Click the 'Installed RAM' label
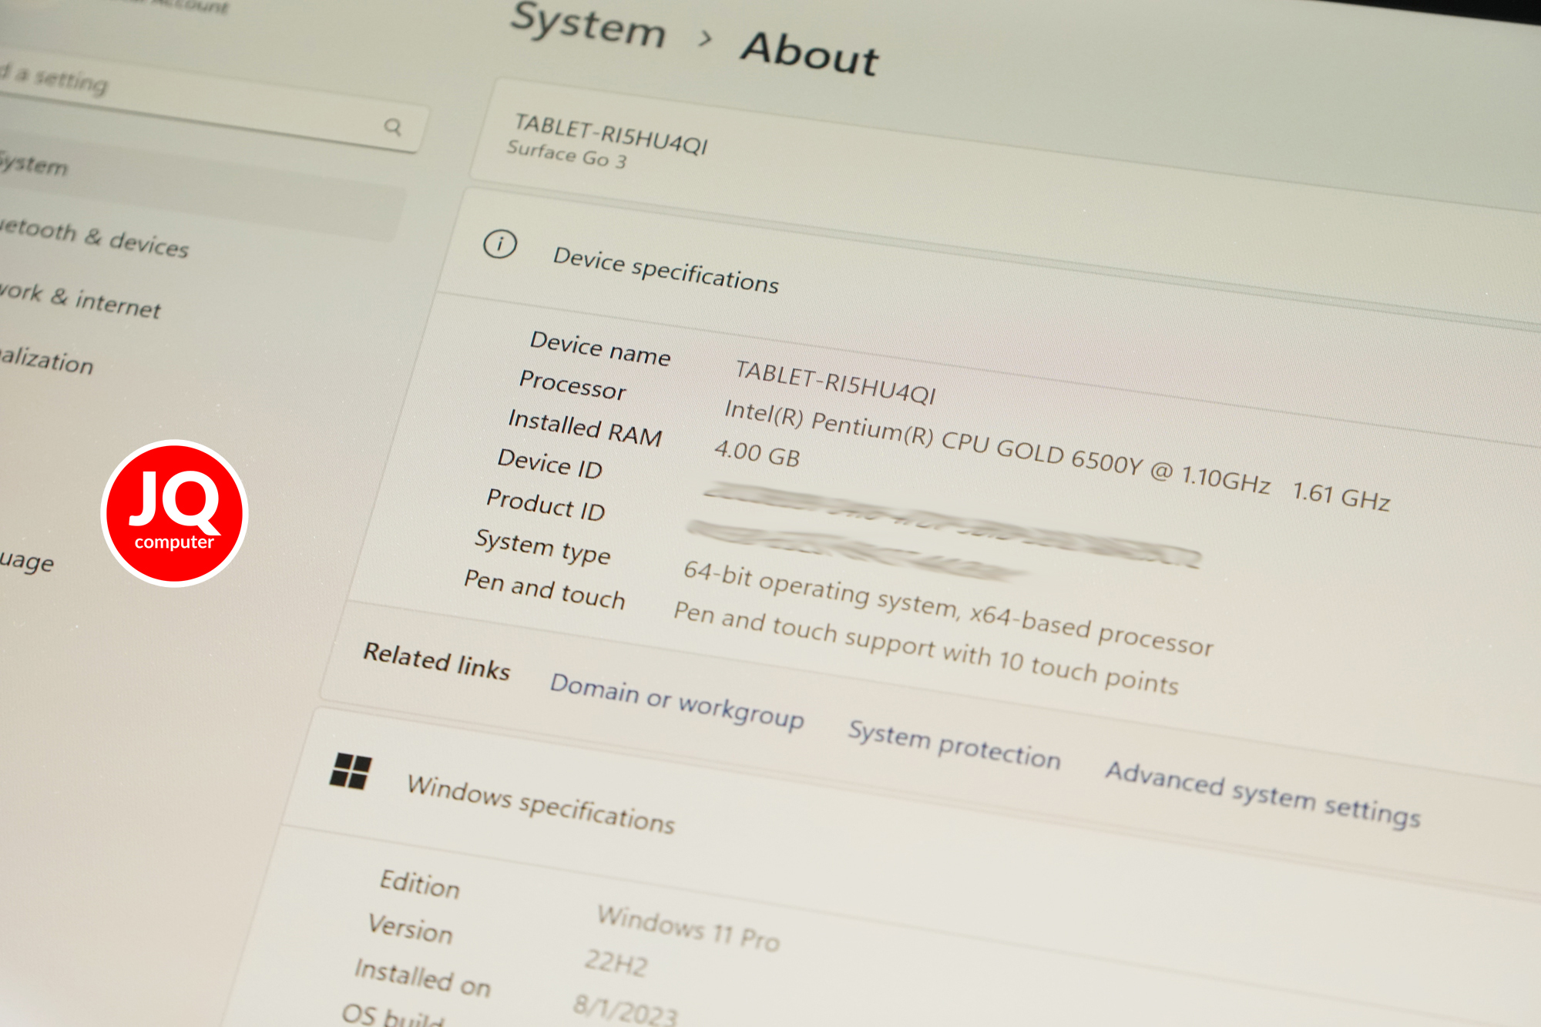This screenshot has width=1541, height=1027. coord(585,428)
